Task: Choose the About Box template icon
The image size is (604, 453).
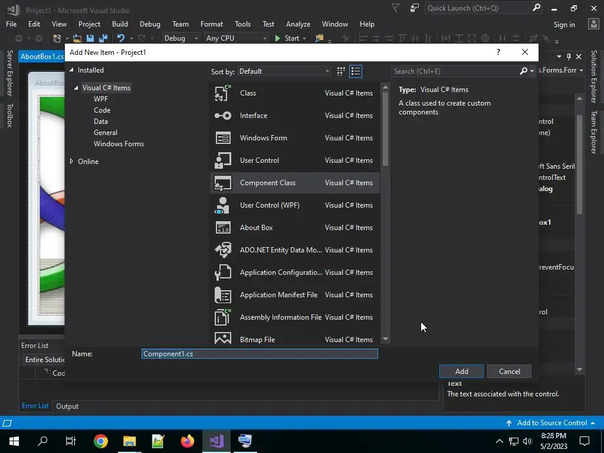Action: tap(222, 227)
